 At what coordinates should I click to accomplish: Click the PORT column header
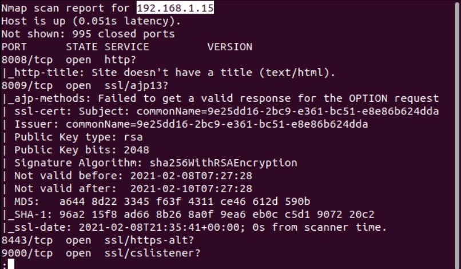[x=14, y=47]
